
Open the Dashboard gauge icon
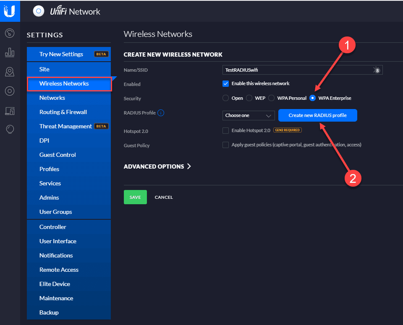[x=10, y=33]
